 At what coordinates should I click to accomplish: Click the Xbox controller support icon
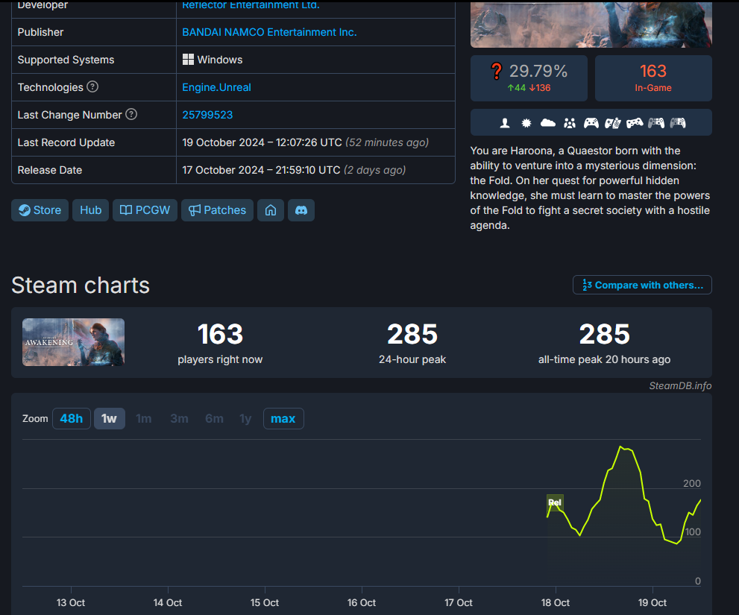(591, 123)
